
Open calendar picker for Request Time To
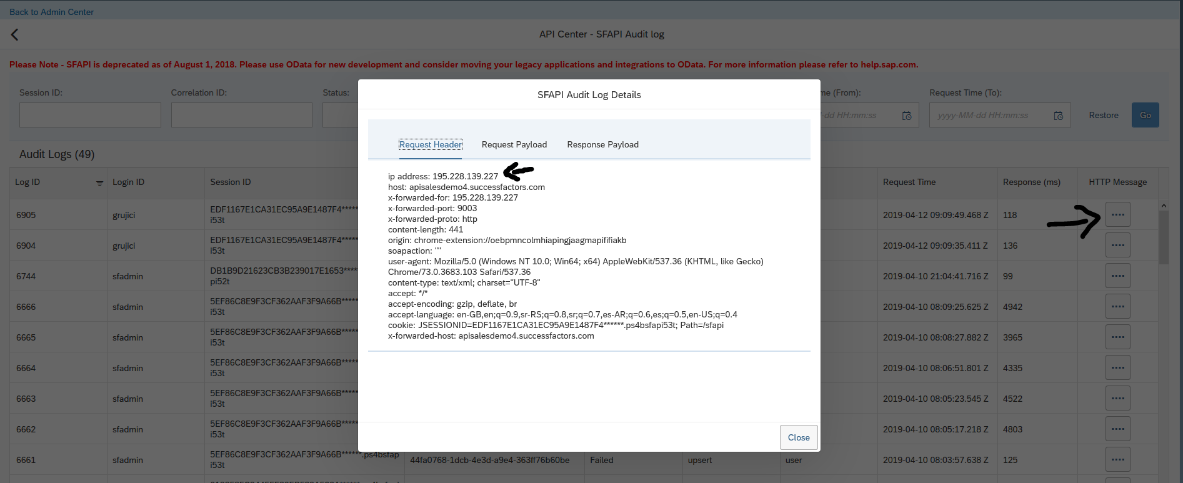(1059, 116)
